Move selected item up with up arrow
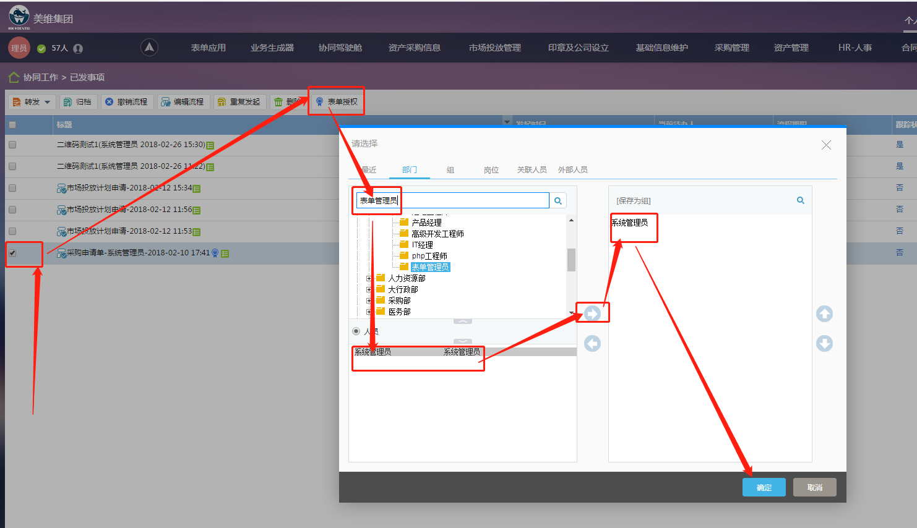 pyautogui.click(x=824, y=313)
